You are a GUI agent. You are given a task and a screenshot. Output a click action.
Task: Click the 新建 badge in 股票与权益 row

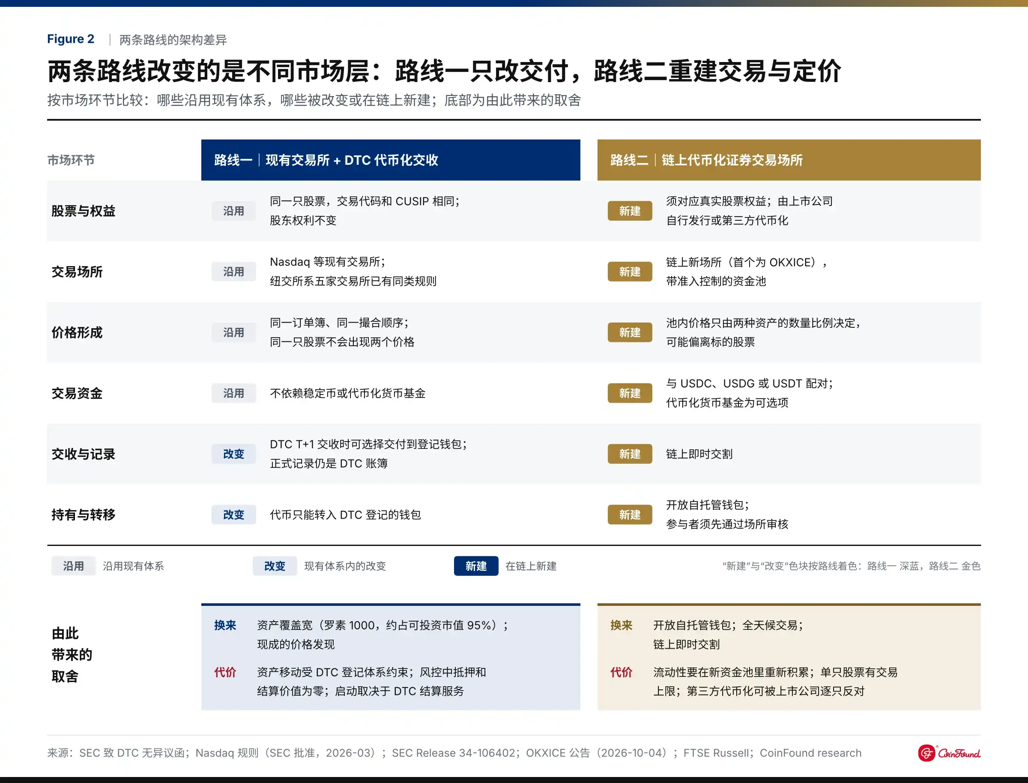click(630, 211)
